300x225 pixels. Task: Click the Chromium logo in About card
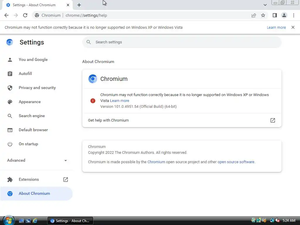pyautogui.click(x=93, y=79)
